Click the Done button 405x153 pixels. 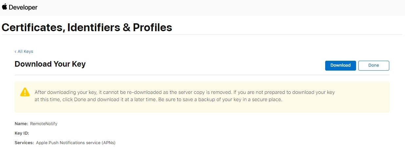[373, 65]
